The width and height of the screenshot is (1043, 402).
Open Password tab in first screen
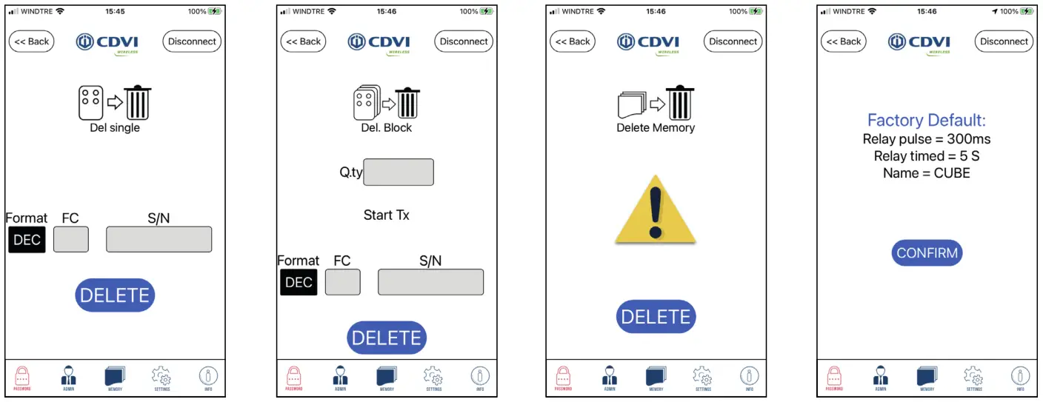(x=21, y=378)
